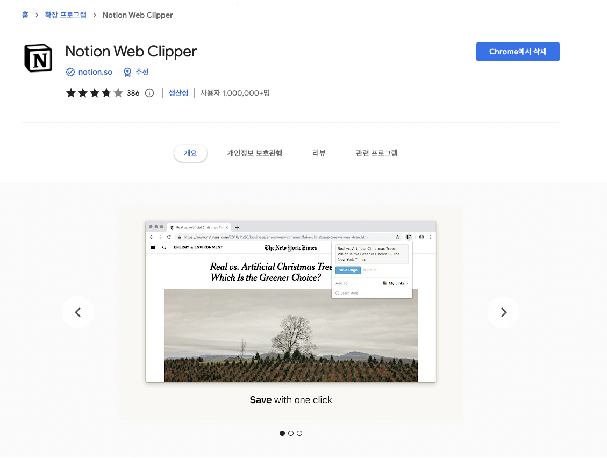This screenshot has height=458, width=607.
Task: Select the bookmark star in the address bar
Action: coord(397,238)
